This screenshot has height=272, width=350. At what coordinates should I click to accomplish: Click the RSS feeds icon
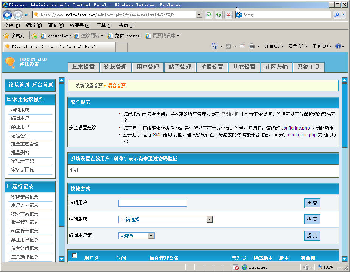tap(228, 47)
